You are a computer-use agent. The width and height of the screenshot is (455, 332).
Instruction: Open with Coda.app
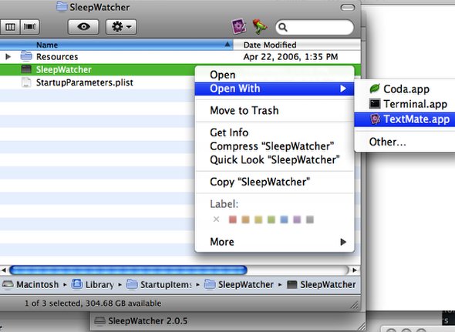tap(405, 89)
